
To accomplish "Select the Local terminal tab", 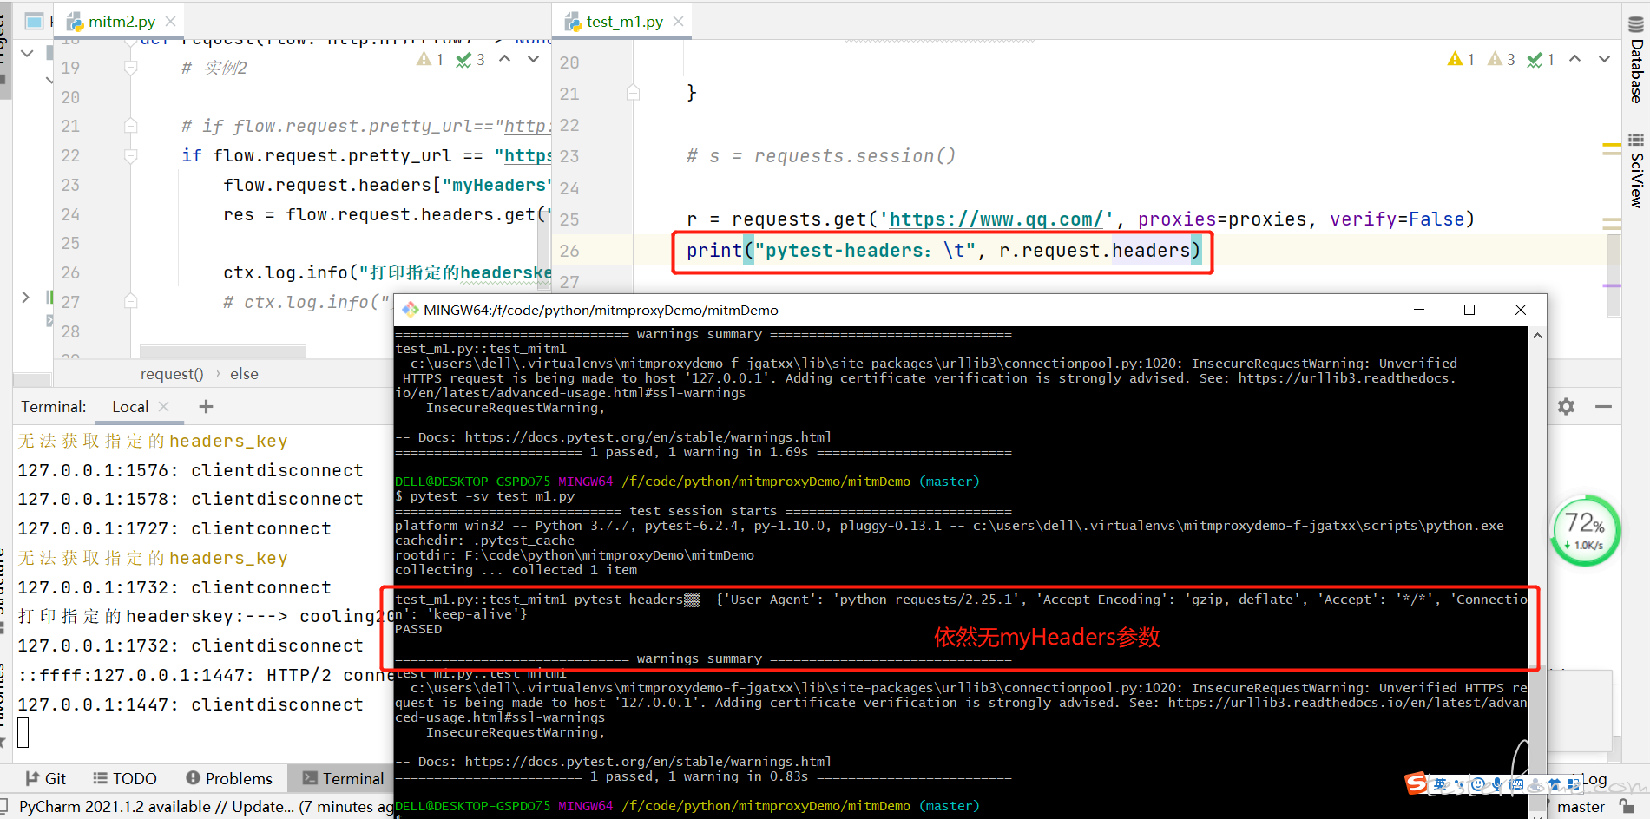I will coord(130,406).
